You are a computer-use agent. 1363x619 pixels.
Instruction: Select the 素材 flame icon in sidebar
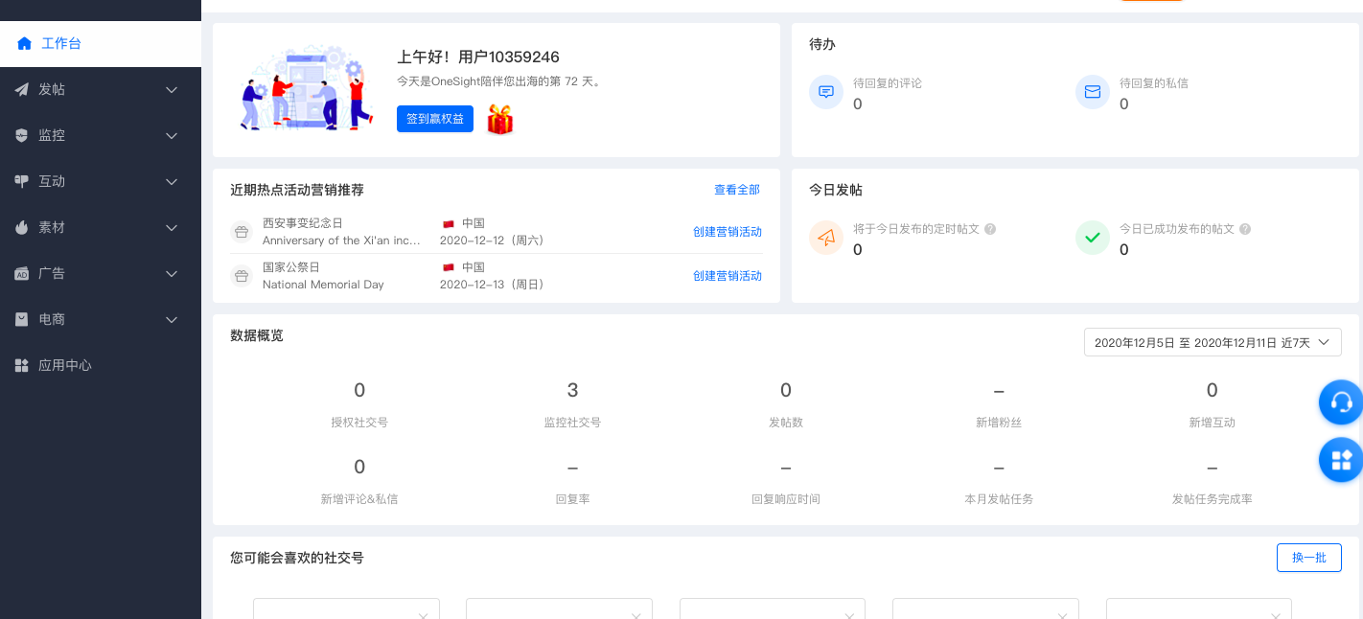[21, 227]
